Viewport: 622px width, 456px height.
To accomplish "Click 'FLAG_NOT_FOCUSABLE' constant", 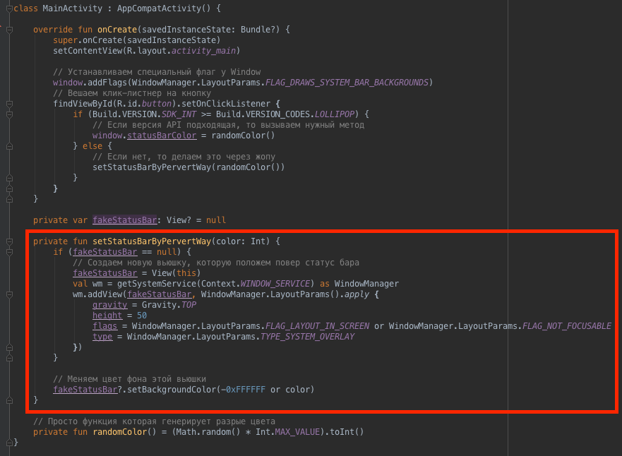I will tap(567, 326).
